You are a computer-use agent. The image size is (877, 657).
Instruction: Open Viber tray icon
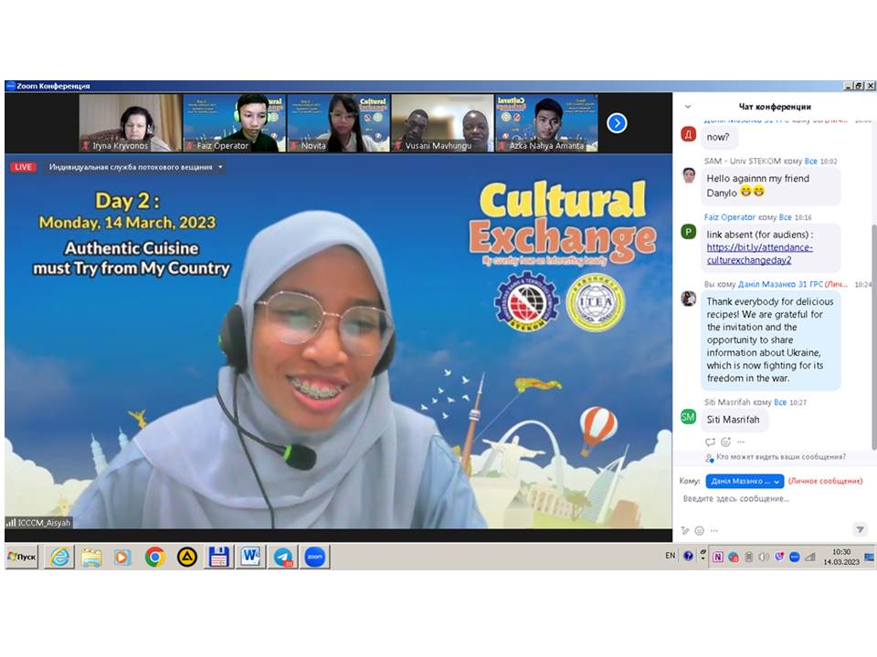click(x=779, y=557)
